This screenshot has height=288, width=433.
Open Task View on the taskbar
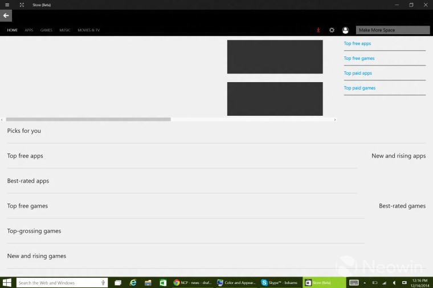coord(118,283)
